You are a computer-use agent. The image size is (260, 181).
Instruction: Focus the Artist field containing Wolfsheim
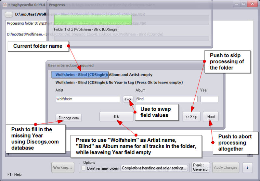click(x=88, y=99)
